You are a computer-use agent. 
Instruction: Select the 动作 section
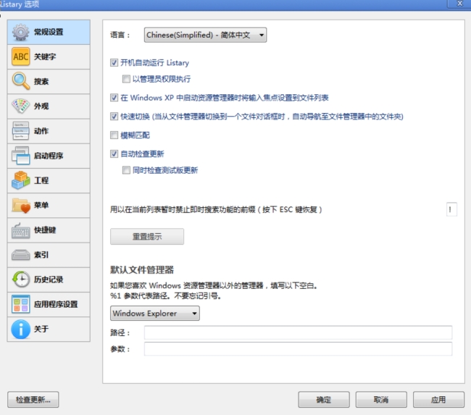49,131
